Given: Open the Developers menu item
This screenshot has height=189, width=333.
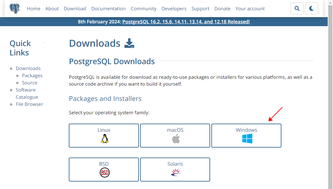Looking at the screenshot, I should coord(174,9).
